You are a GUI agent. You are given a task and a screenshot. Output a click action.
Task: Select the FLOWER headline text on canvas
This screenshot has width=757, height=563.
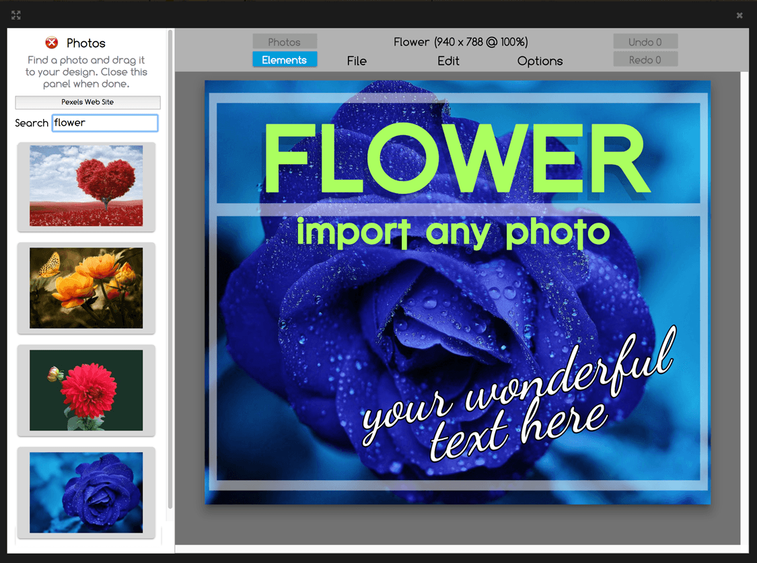(456, 159)
